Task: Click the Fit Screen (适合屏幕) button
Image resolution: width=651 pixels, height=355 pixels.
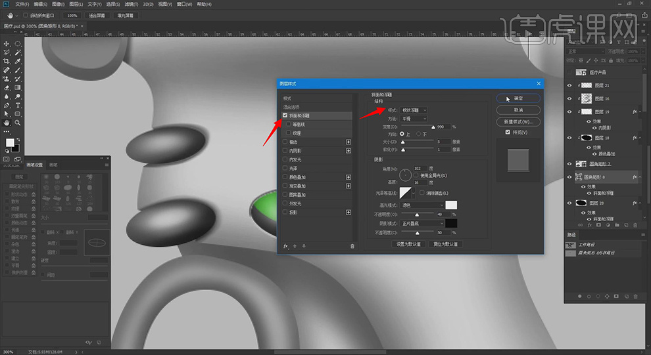Action: coord(97,16)
